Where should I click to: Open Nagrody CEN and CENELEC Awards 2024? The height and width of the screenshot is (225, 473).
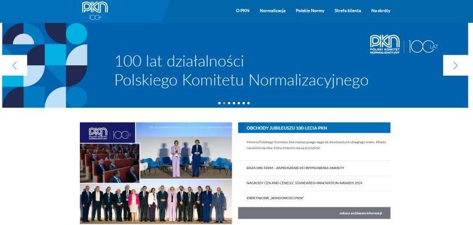coord(305,183)
